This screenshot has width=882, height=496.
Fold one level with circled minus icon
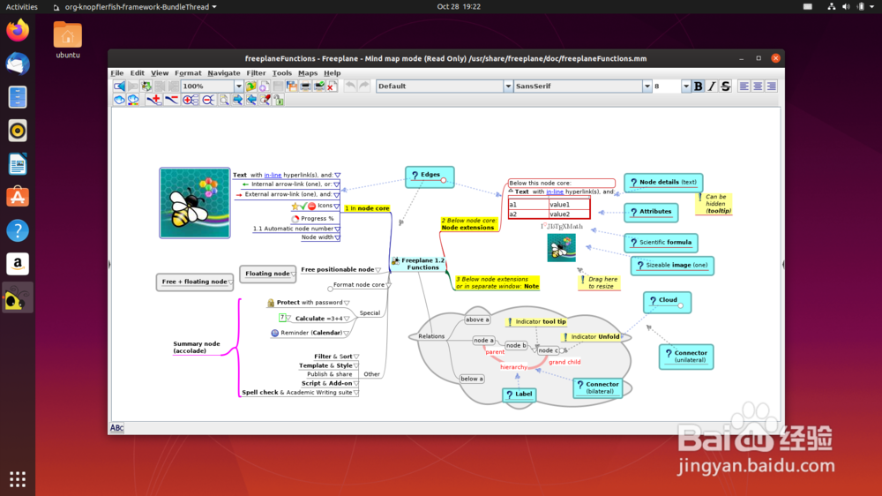[208, 101]
